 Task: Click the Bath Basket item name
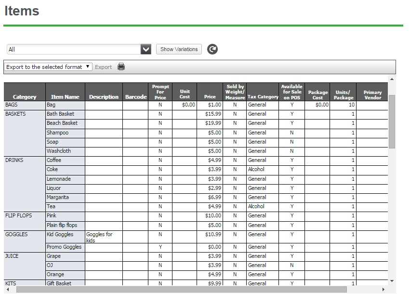click(60, 114)
